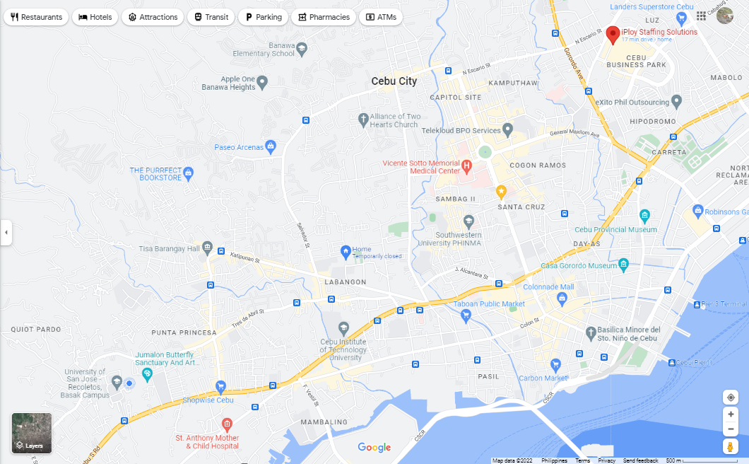
Task: Select the Street View pegman icon
Action: (730, 447)
